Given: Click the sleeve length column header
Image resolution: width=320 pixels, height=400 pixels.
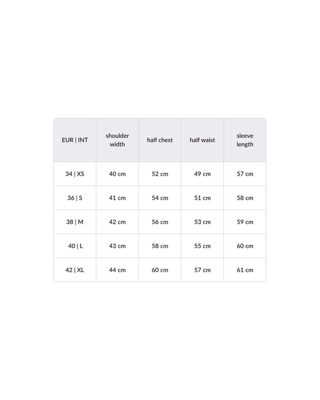Looking at the screenshot, I should click(245, 140).
